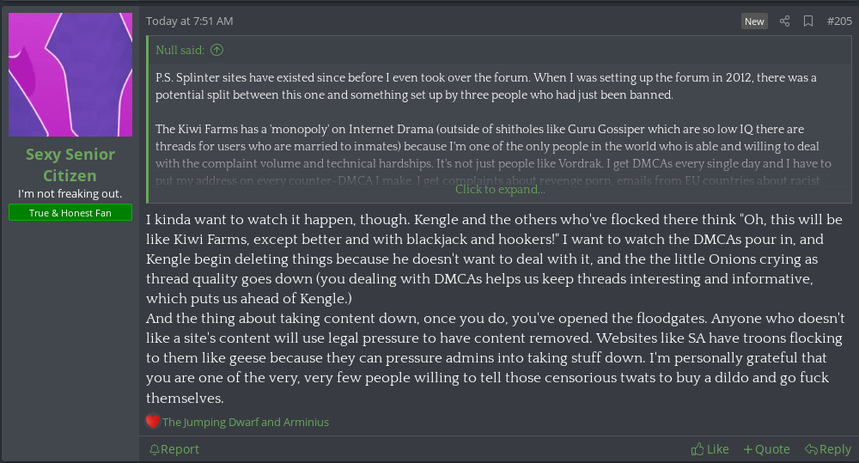Click the up-arrow icon beside "Null said:"
The width and height of the screenshot is (859, 463).
216,50
